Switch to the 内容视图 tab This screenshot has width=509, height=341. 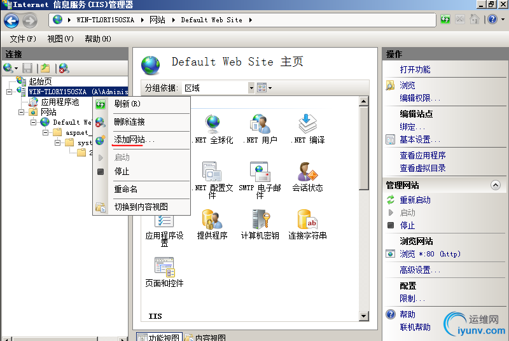pyautogui.click(x=205, y=337)
